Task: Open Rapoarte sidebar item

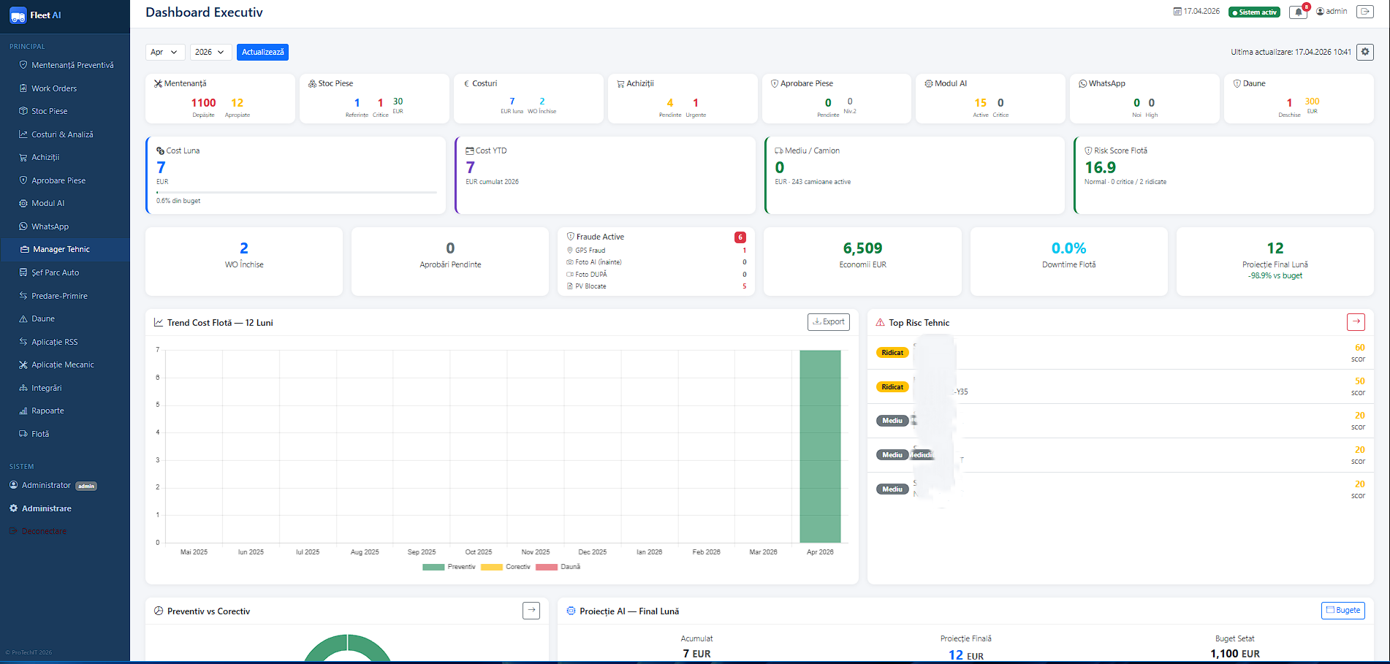Action: click(x=65, y=411)
